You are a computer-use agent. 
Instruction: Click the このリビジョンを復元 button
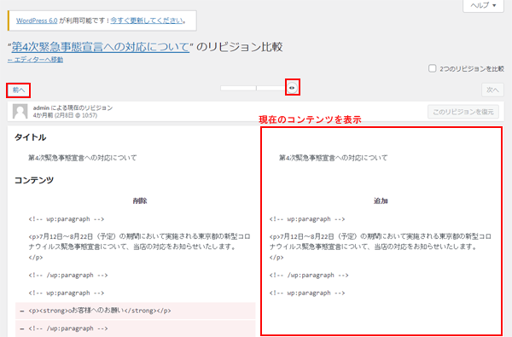click(x=463, y=112)
